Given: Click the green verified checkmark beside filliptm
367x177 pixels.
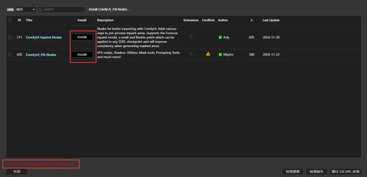Looking at the screenshot, I should tap(220, 54).
